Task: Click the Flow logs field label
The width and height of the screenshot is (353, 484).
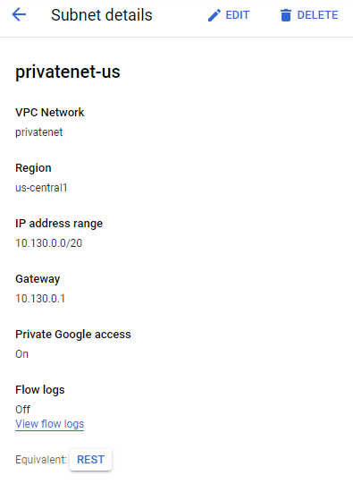Action: [x=40, y=390]
